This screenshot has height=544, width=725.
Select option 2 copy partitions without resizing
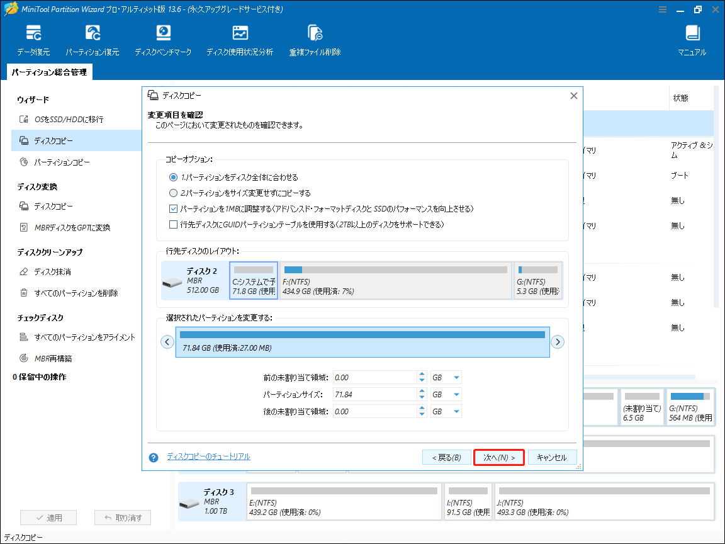[174, 193]
